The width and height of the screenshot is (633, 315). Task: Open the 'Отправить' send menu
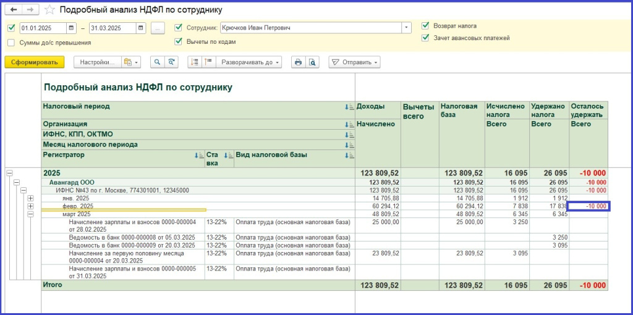354,62
